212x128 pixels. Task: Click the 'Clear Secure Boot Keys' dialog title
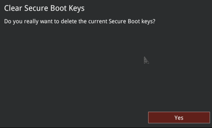point(44,8)
